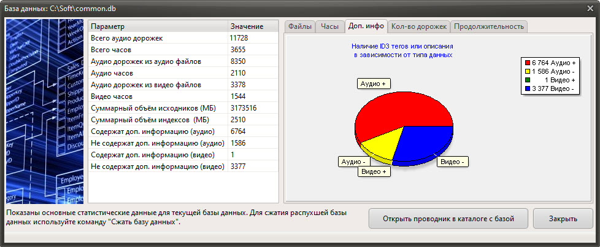Screen dimensions: 600x247
Task: Click green Видео + legend swatch
Action: 527,80
